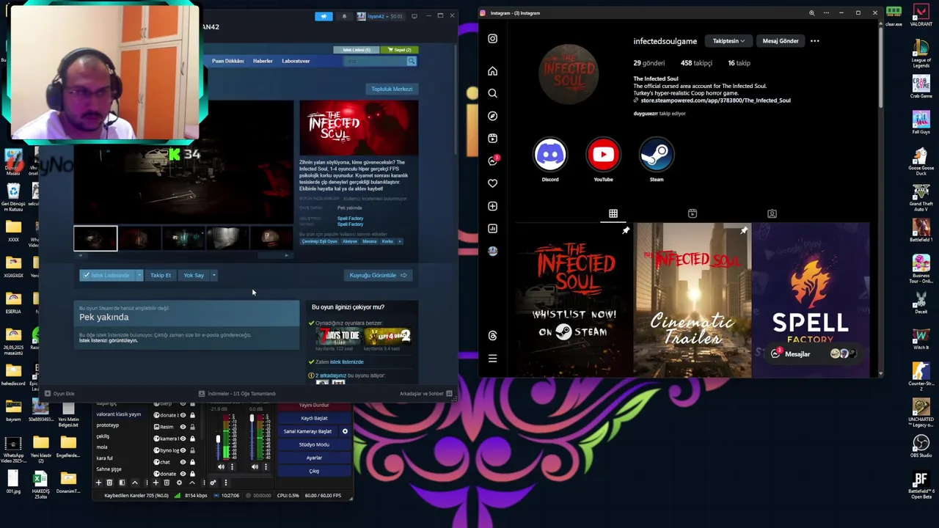The height and width of the screenshot is (528, 939).
Task: Expand the Takiptesin following dropdown
Action: coord(728,41)
